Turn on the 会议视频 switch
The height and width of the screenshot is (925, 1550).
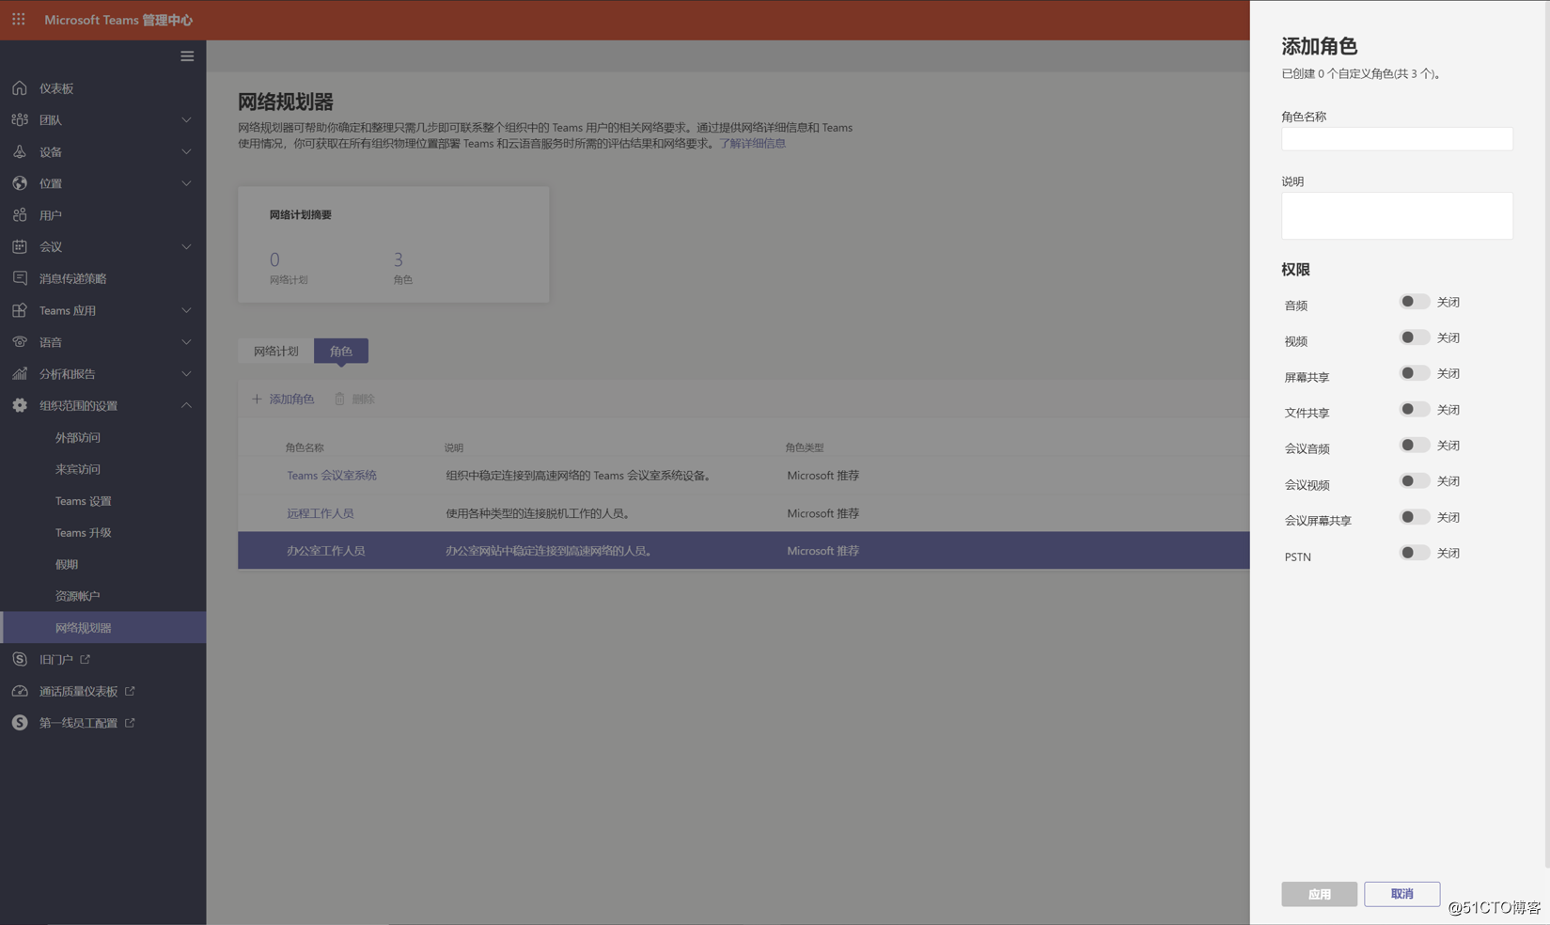(x=1415, y=481)
